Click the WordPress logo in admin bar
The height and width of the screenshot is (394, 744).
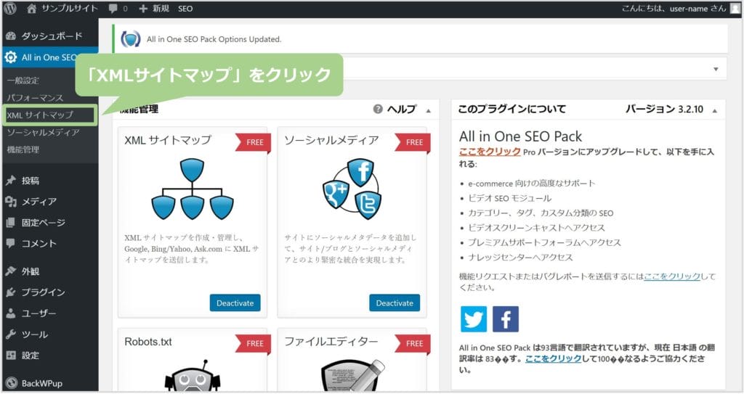(x=9, y=8)
